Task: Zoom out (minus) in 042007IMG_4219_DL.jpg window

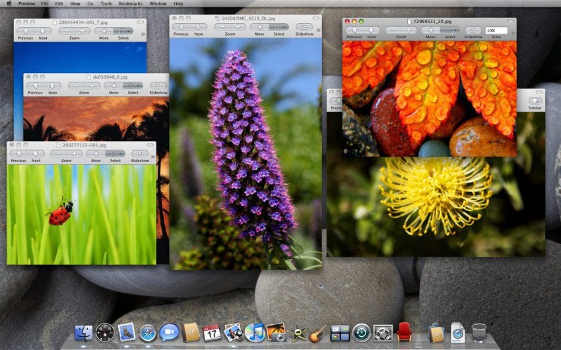Action: coord(222,27)
